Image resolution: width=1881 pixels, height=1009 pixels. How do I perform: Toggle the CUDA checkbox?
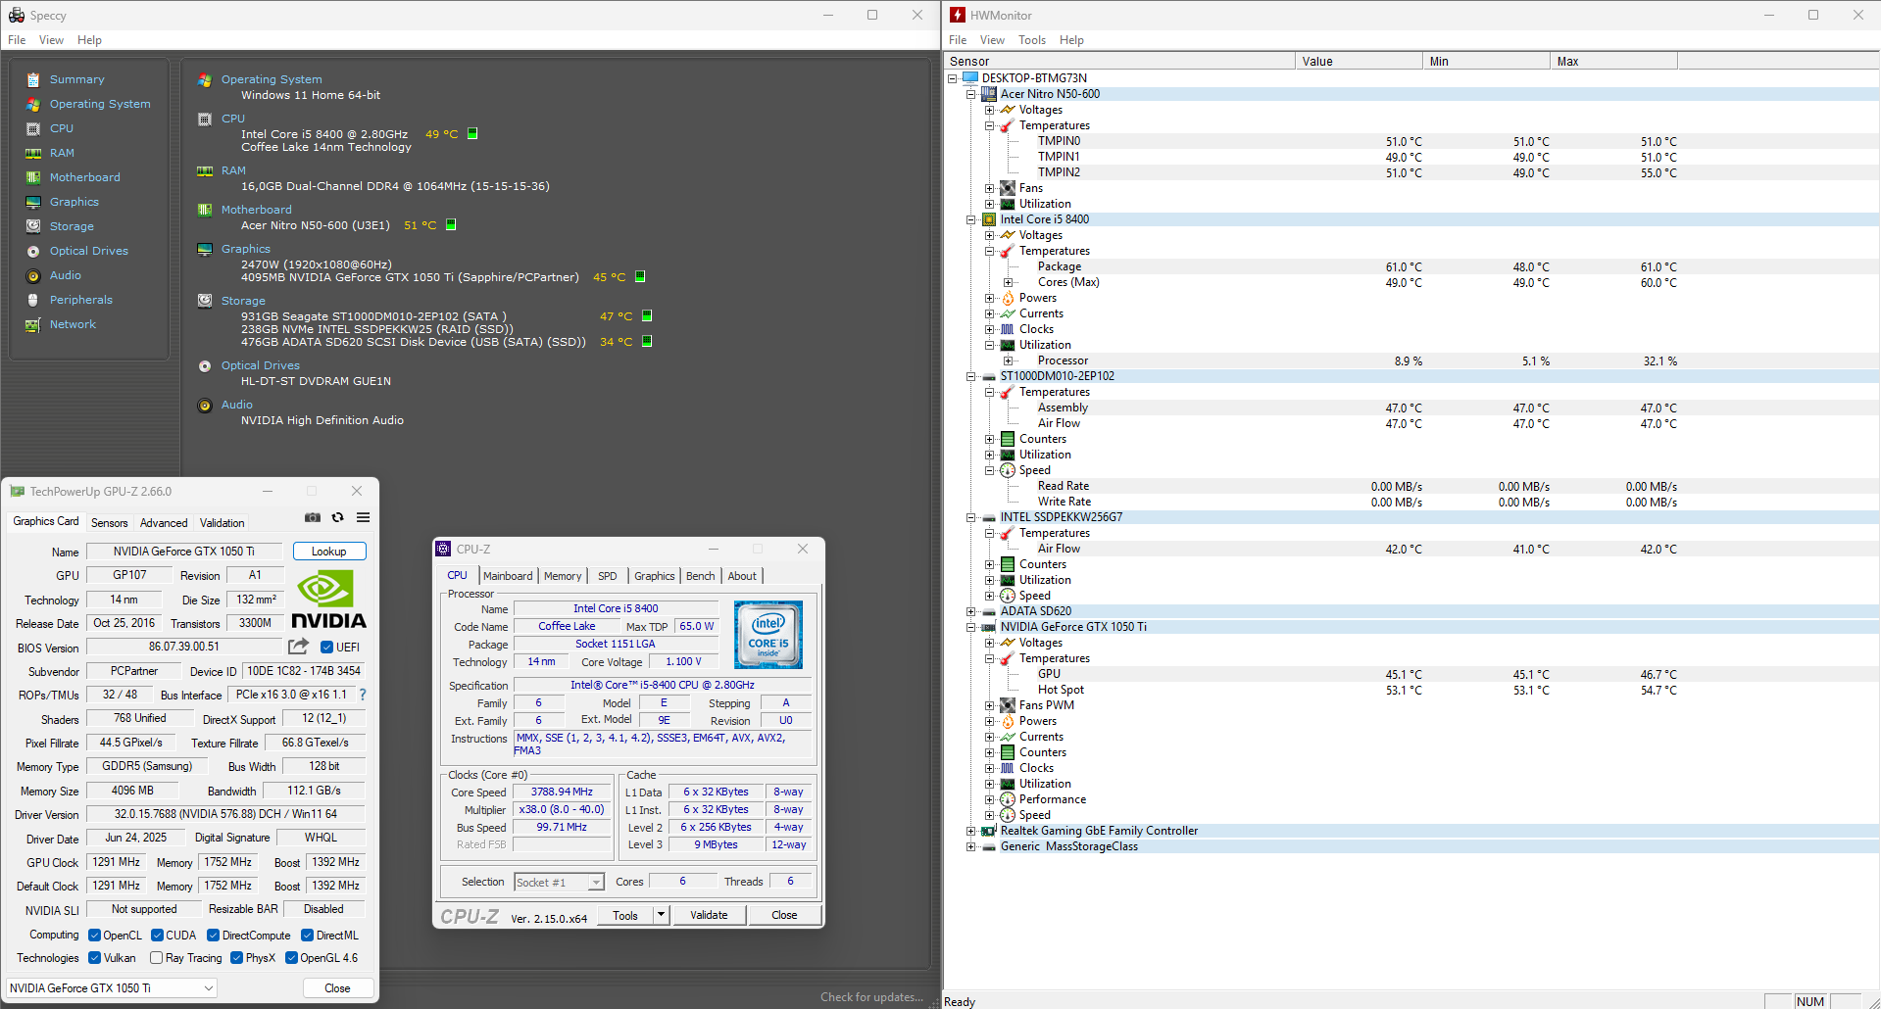point(157,936)
